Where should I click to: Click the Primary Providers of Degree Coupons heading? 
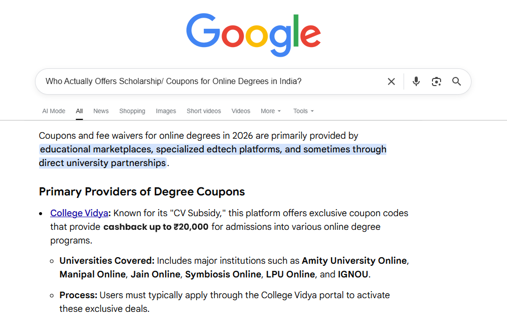pyautogui.click(x=142, y=192)
